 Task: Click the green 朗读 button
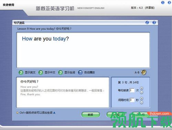point(90,115)
